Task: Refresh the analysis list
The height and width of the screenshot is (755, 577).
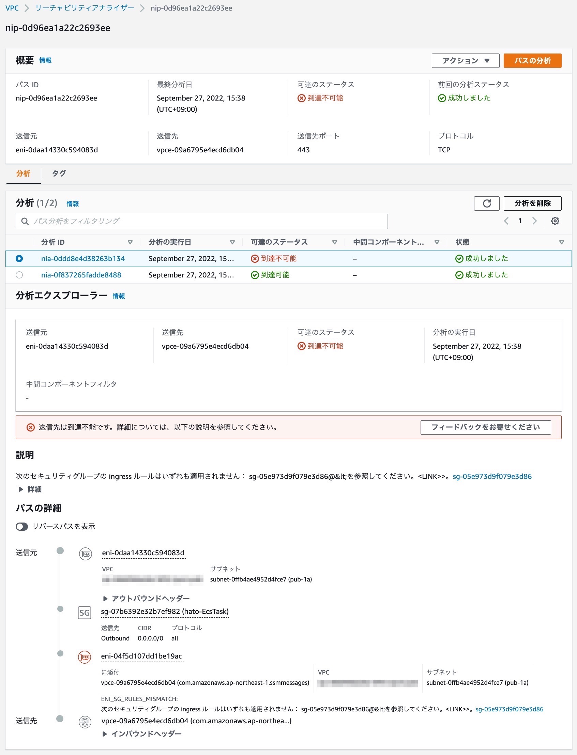Action: coord(487,203)
